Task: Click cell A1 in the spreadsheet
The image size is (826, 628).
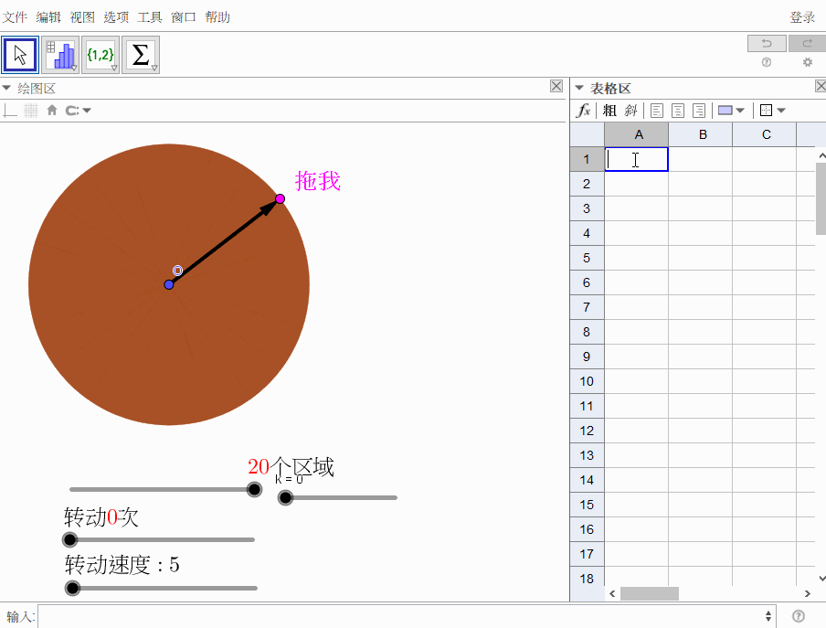Action: coord(636,159)
